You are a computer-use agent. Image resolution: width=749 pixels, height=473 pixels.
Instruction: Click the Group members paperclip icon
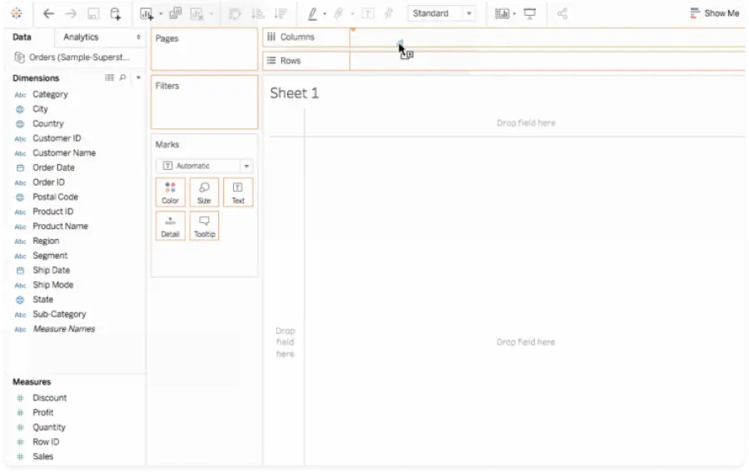coord(339,14)
